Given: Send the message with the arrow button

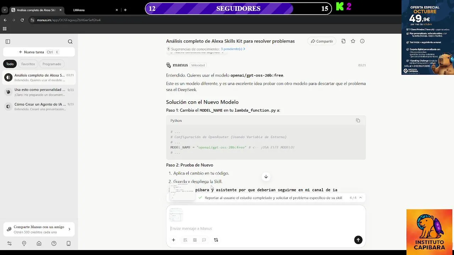Looking at the screenshot, I should [358, 240].
